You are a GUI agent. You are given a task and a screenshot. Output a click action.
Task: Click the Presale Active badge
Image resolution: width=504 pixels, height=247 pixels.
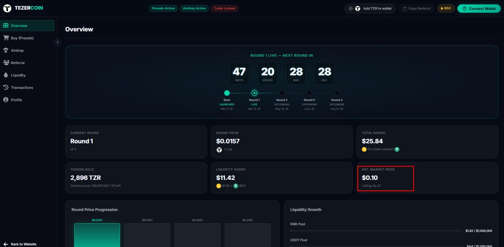(x=163, y=8)
